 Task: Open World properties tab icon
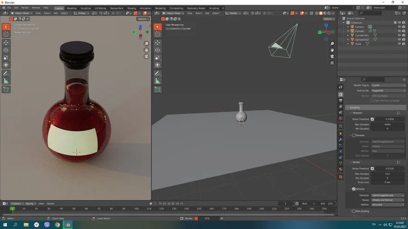(x=340, y=119)
